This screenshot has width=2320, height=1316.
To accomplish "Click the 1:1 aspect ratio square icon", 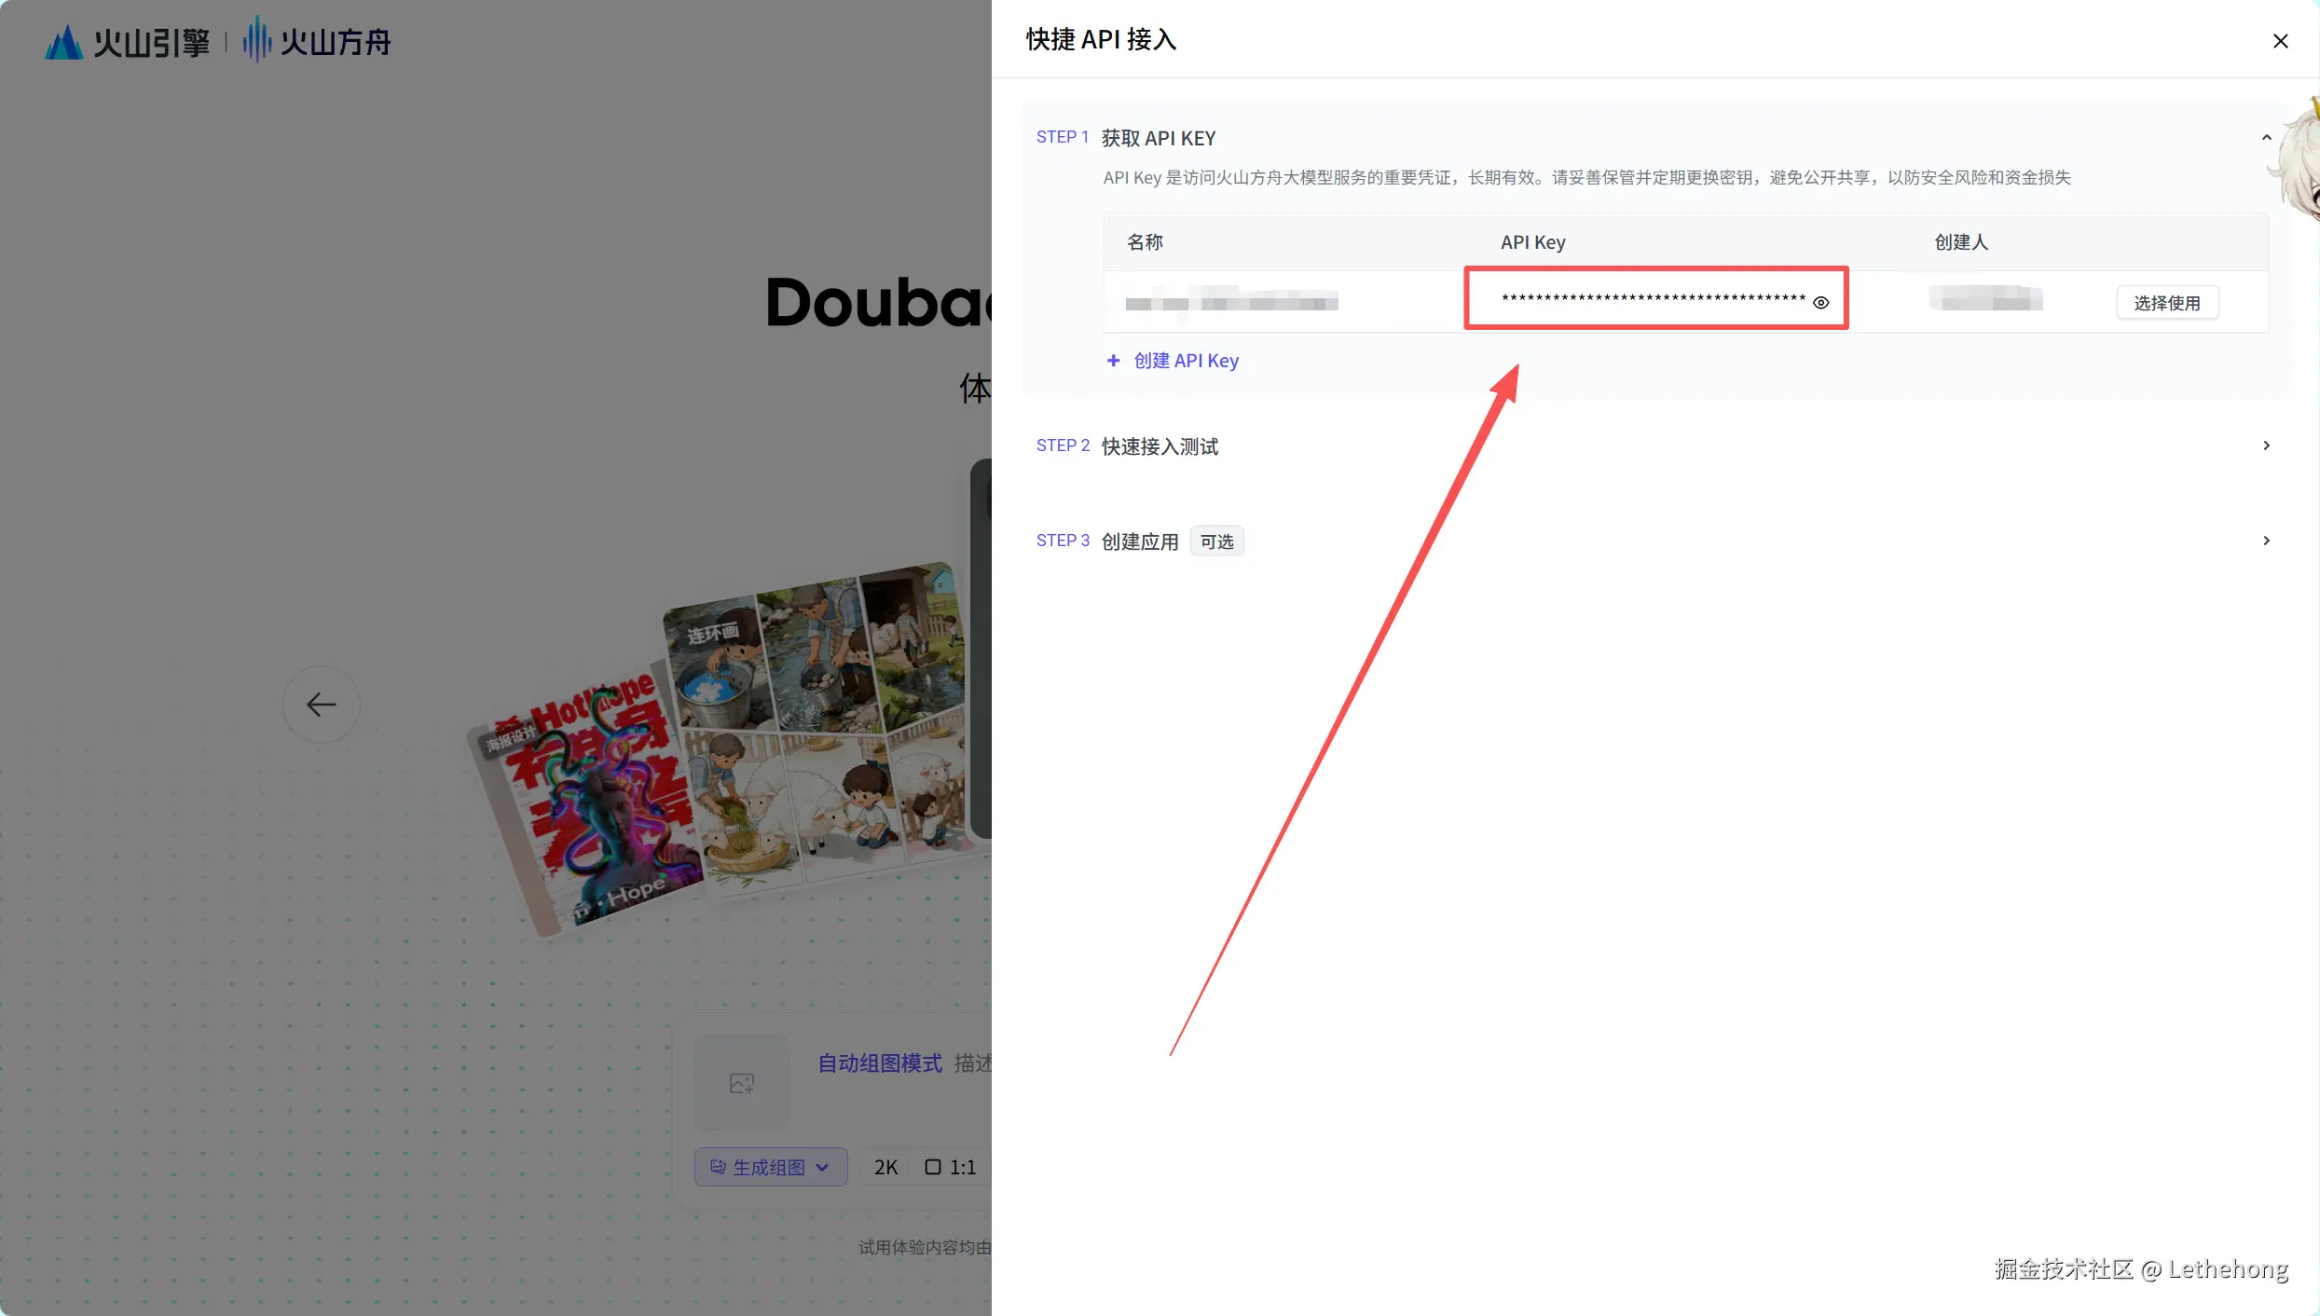I will pos(932,1167).
